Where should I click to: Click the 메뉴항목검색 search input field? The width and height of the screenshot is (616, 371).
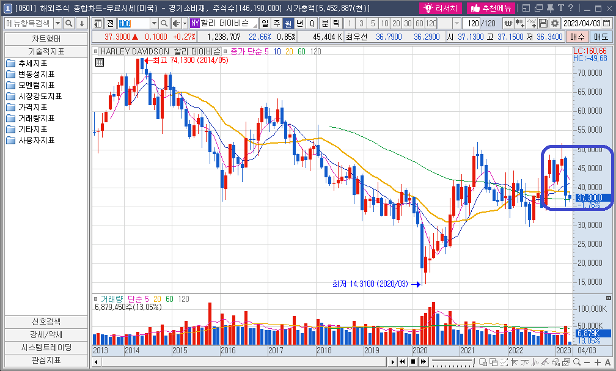click(28, 23)
